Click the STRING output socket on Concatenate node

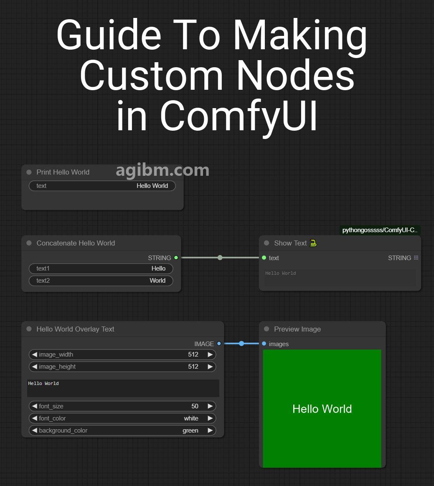pyautogui.click(x=176, y=258)
